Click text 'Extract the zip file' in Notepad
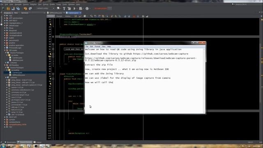This screenshot has height=148, width=263. (x=99, y=65)
